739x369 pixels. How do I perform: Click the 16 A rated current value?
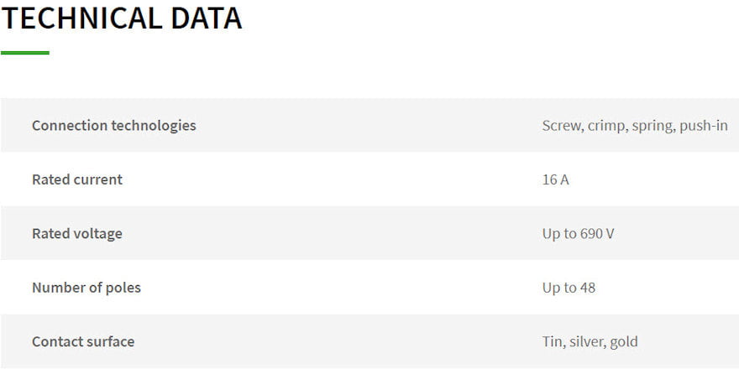(555, 179)
